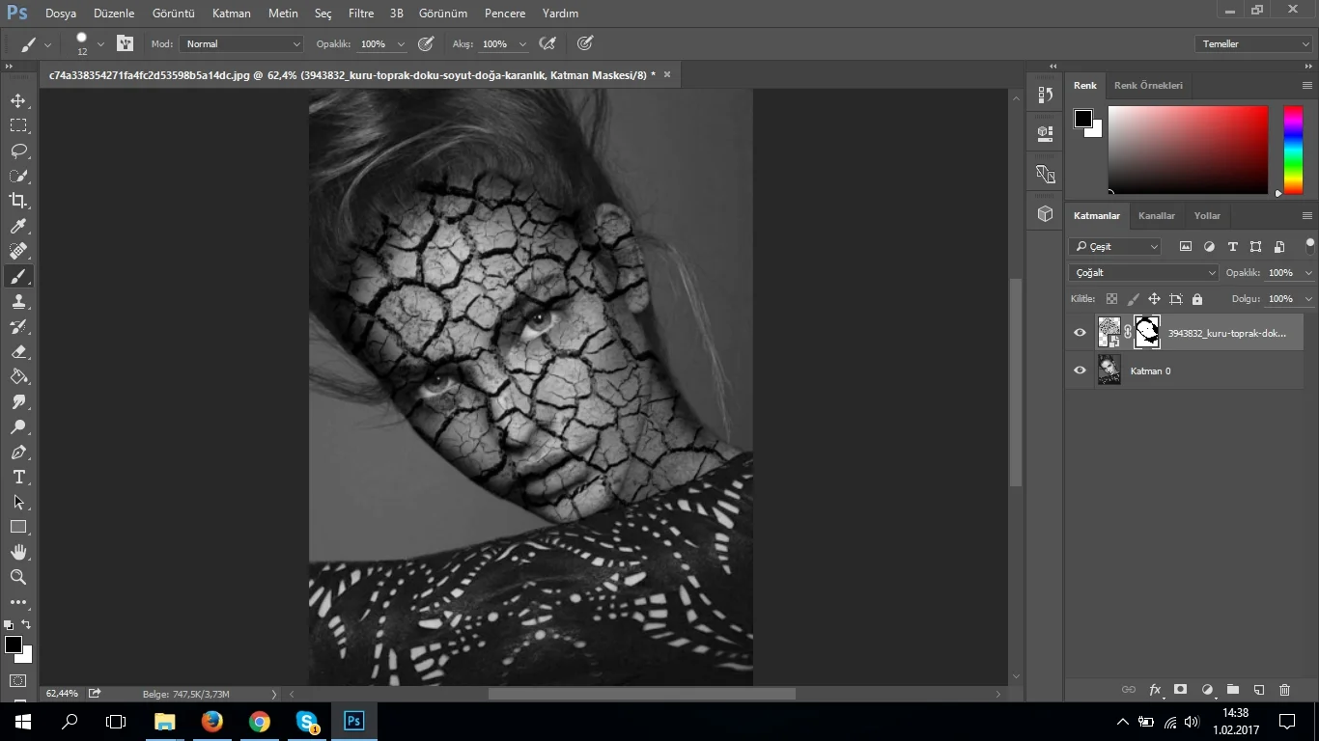The width and height of the screenshot is (1319, 741).
Task: Select the Smudge tool
Action: (18, 401)
